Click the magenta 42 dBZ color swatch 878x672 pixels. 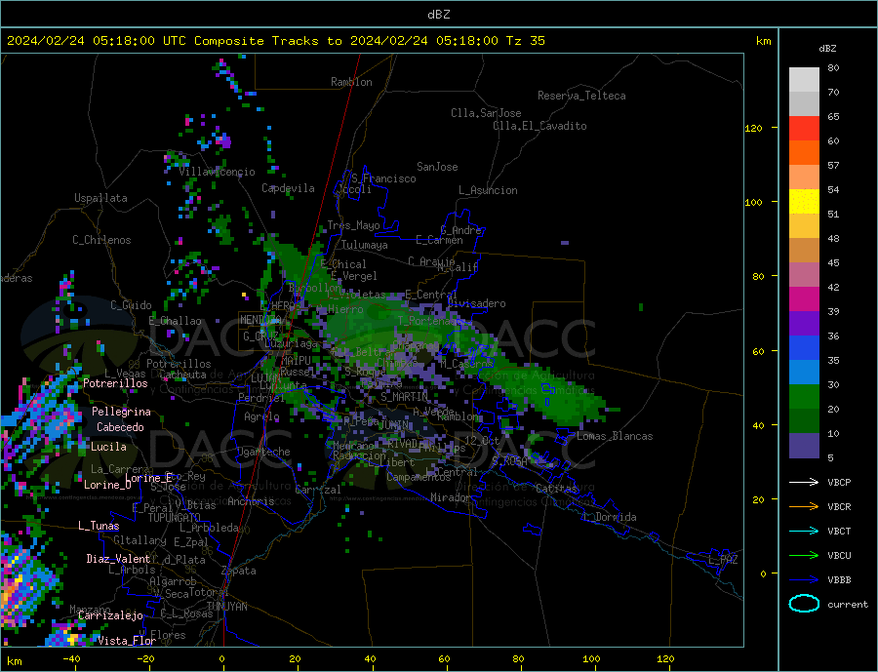coord(804,299)
